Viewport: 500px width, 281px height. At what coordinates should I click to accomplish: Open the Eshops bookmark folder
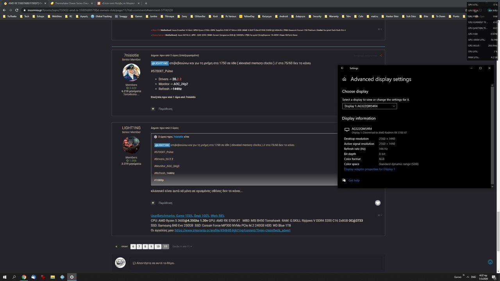(x=38, y=16)
